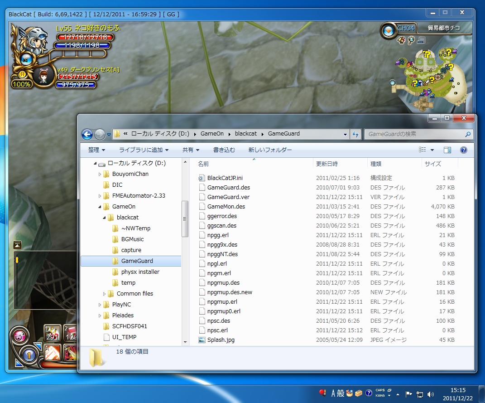Click the GameGuard search input field
Image resolution: width=485 pixels, height=403 pixels.
coord(414,134)
